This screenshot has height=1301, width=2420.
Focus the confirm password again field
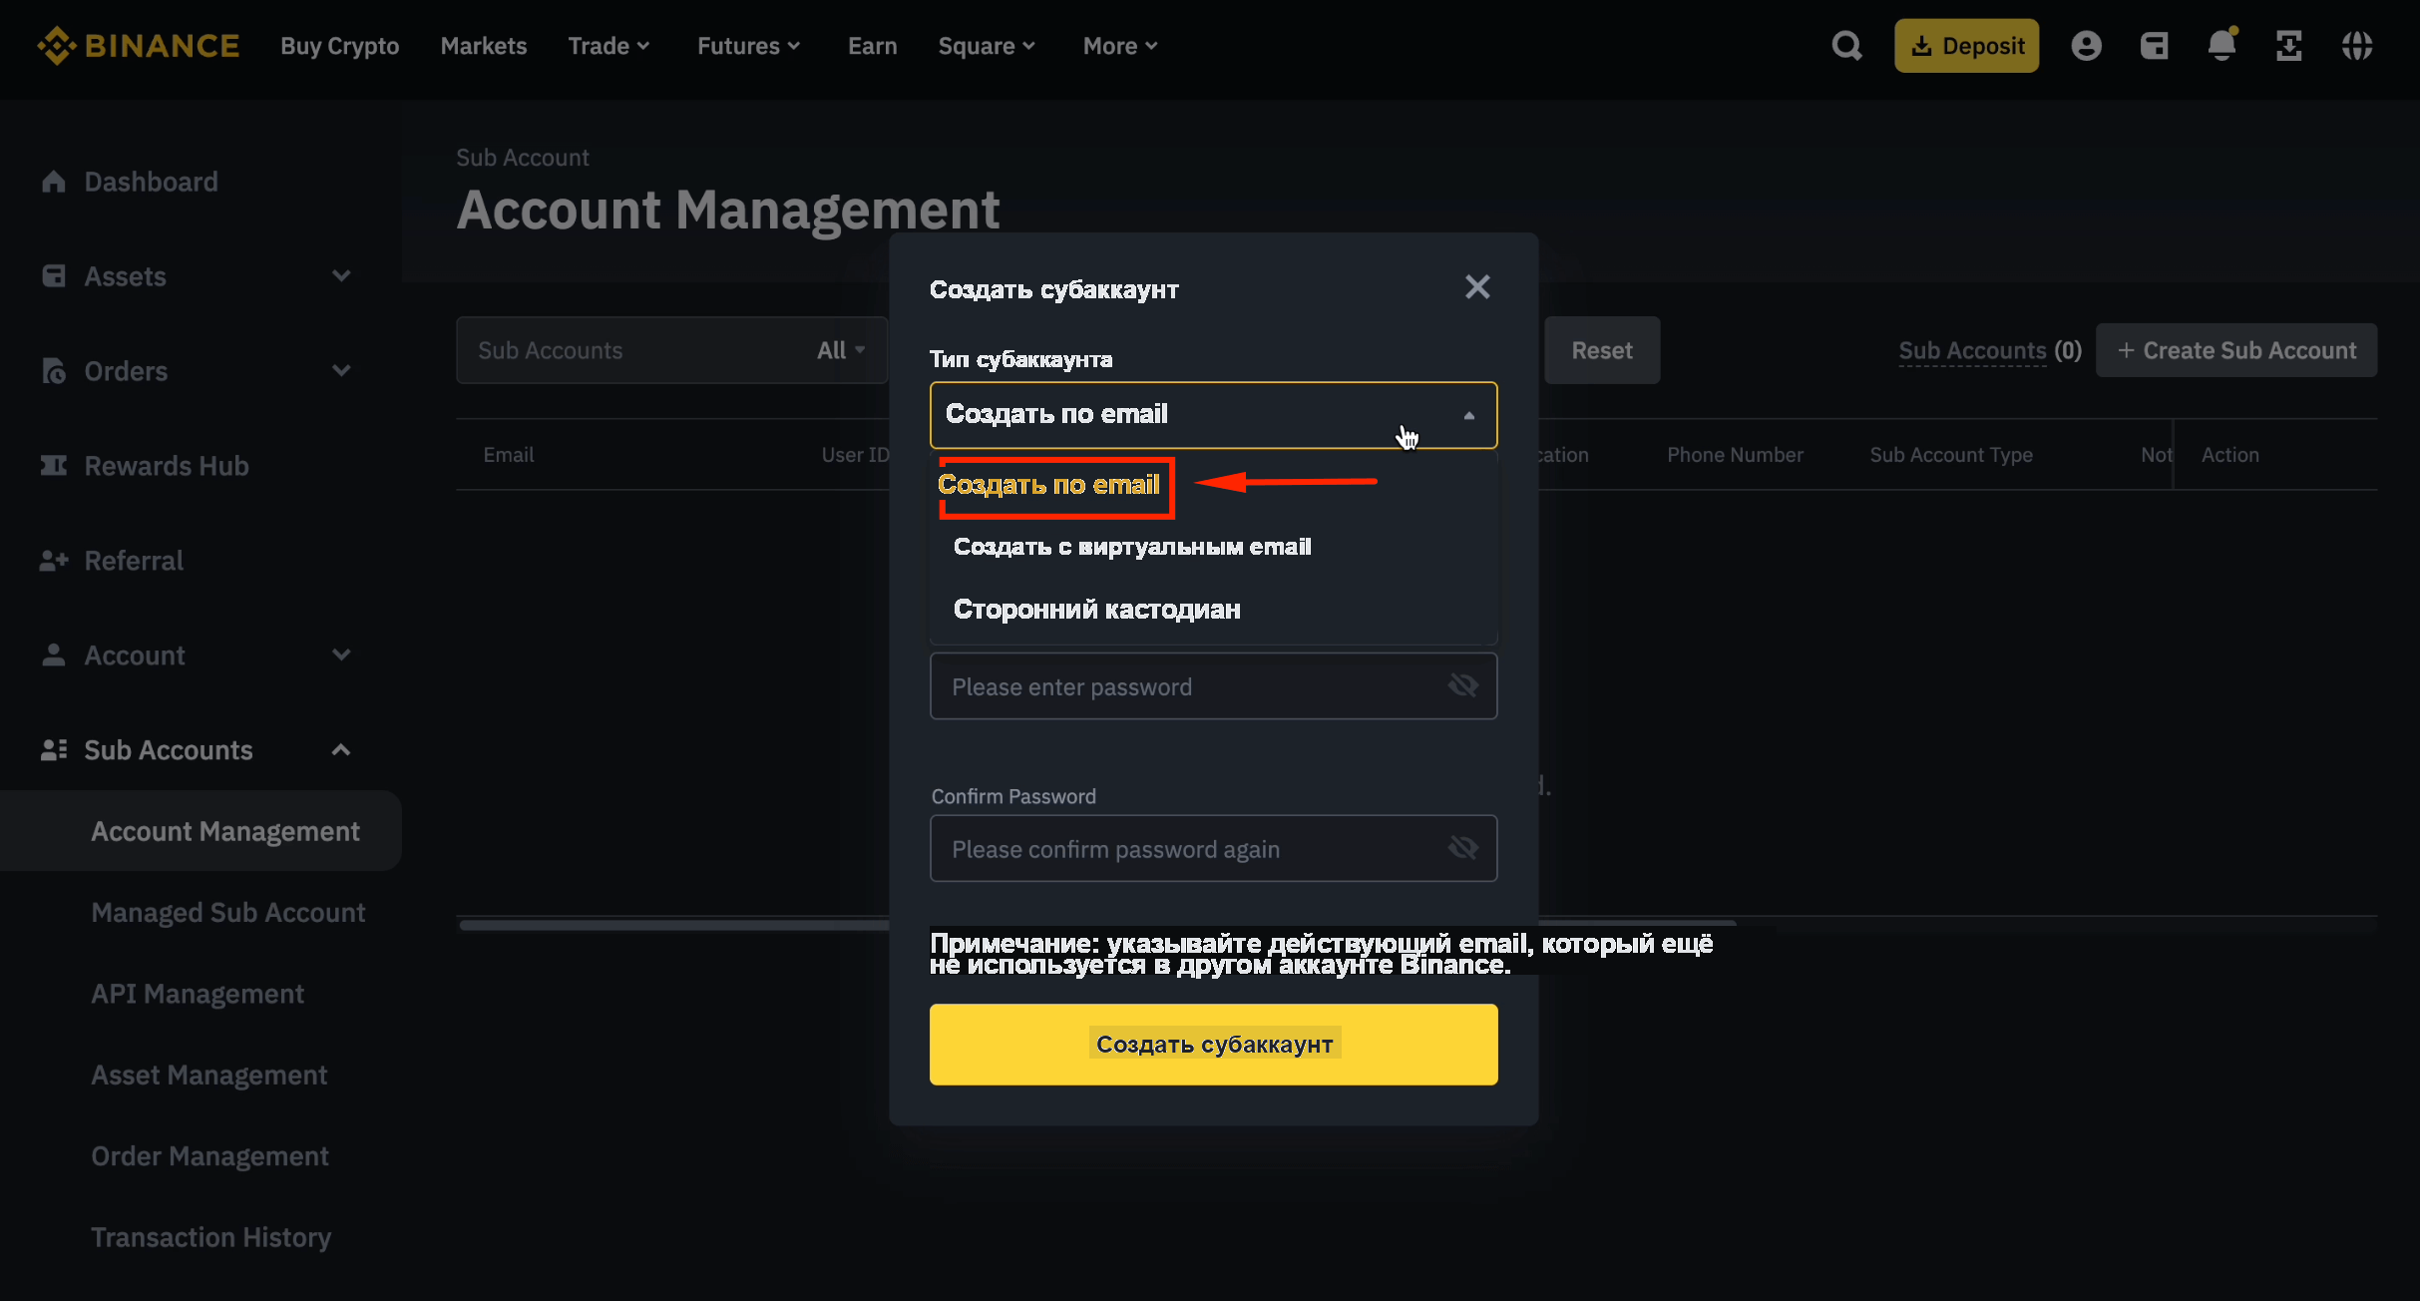coord(1214,849)
